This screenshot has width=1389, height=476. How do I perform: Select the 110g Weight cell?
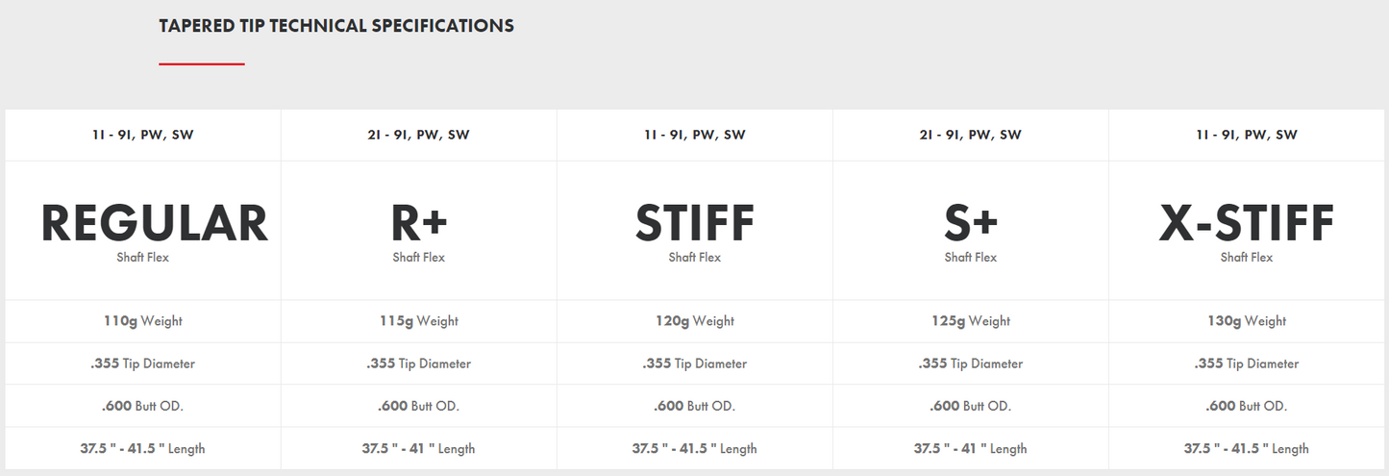(x=143, y=321)
